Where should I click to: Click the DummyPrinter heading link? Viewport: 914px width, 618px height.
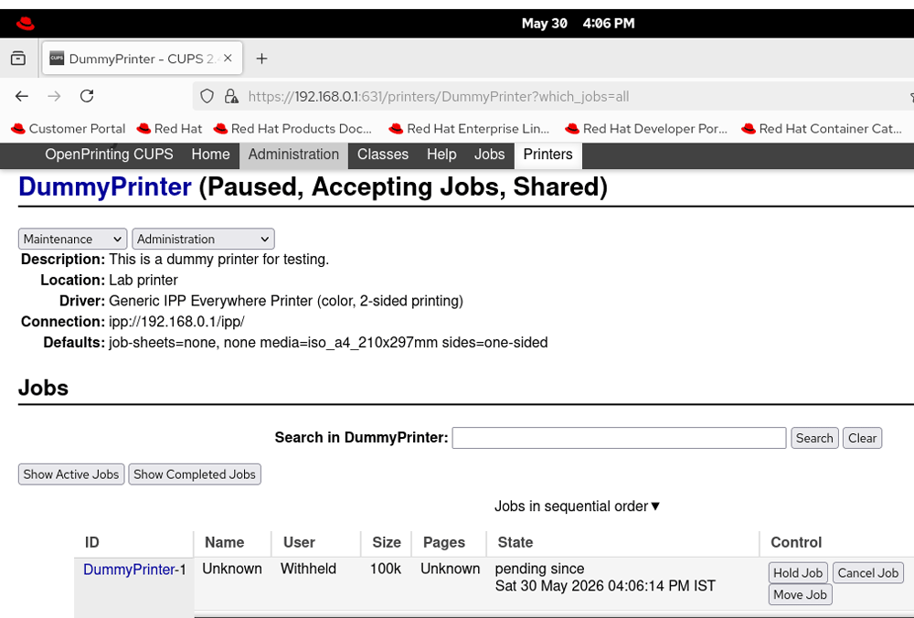[x=105, y=187]
